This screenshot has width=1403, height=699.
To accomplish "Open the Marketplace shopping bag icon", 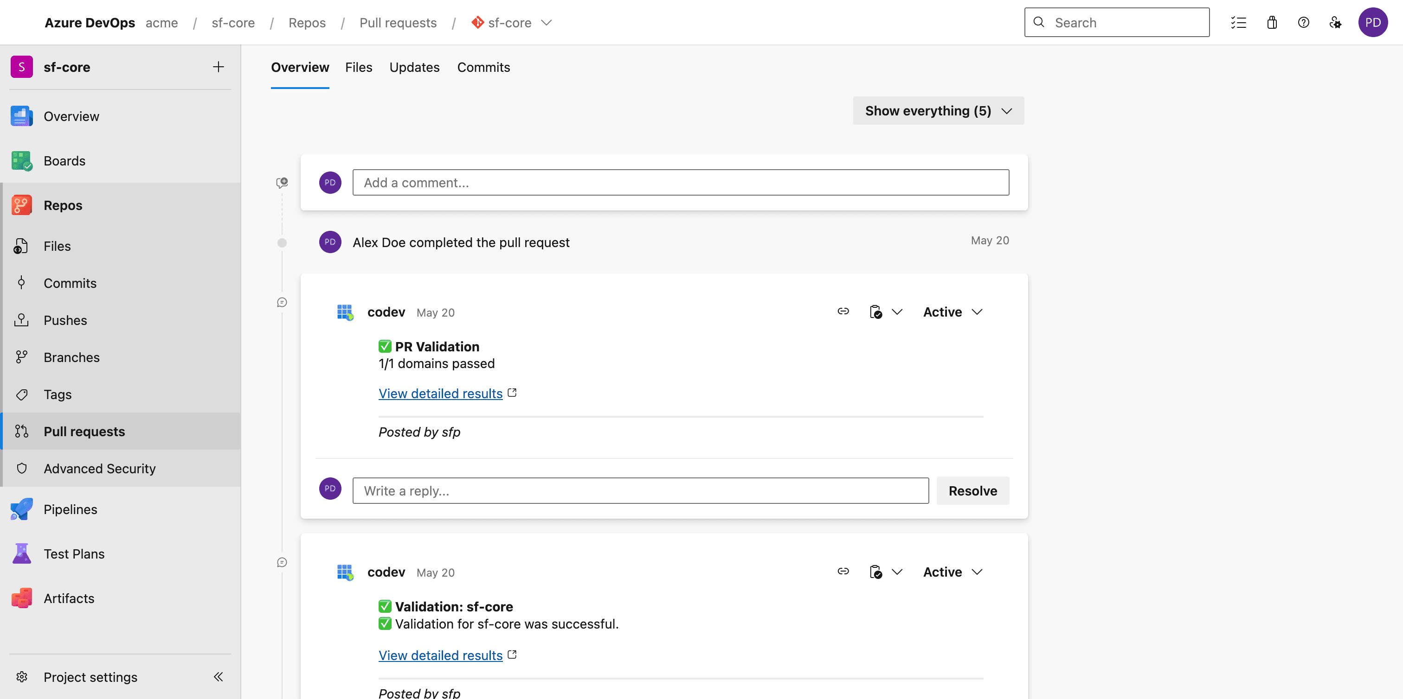I will [x=1272, y=22].
